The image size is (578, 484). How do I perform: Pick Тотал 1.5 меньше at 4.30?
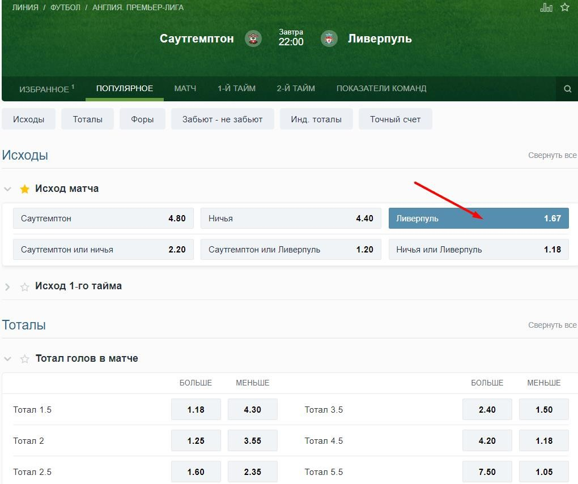point(253,410)
